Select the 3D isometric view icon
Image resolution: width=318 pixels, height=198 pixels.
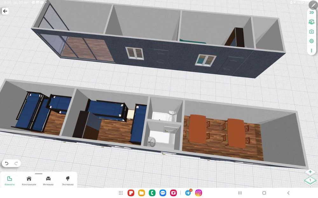pyautogui.click(x=311, y=22)
